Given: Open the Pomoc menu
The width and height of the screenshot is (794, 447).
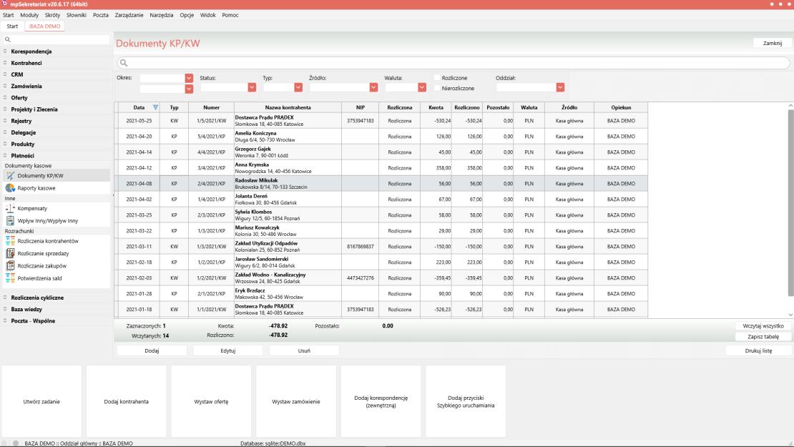Looking at the screenshot, I should pos(230,15).
